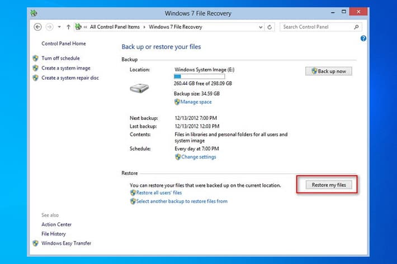This screenshot has height=264, width=397.
Task: Click next backup time '12/13/2012 7:00 PM'
Action: 196,118
